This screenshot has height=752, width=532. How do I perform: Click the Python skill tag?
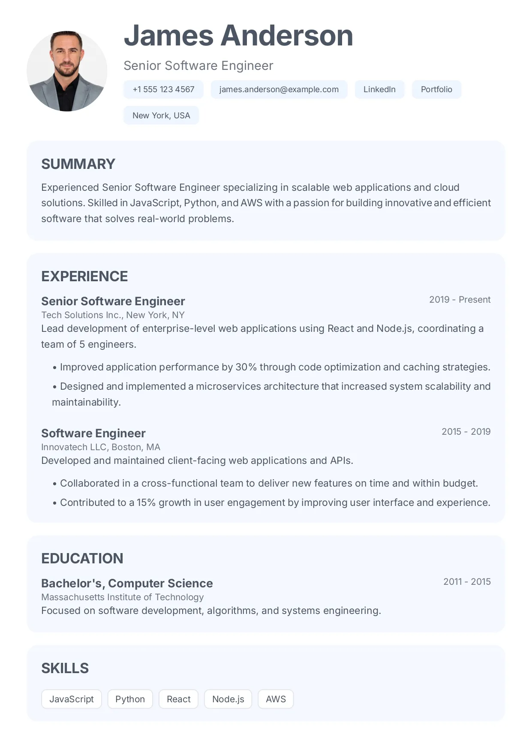[x=130, y=699]
